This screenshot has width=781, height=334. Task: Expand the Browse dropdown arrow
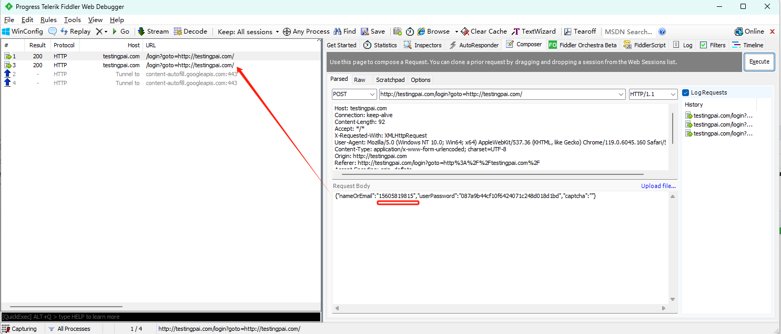coord(457,32)
